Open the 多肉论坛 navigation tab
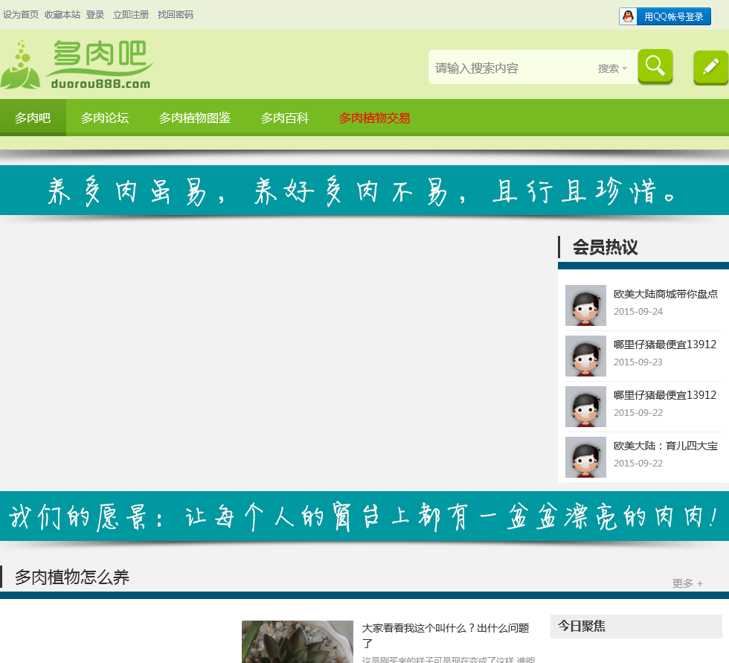The width and height of the screenshot is (729, 663). pos(105,118)
